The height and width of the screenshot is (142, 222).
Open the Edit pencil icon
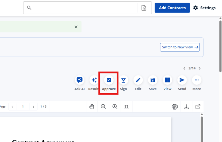[x=138, y=80]
